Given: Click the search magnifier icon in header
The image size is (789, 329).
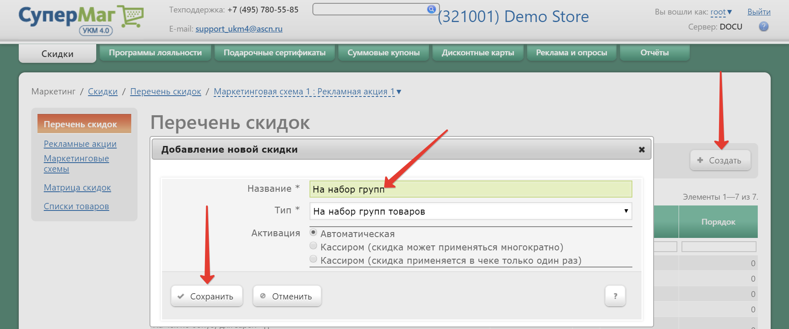Looking at the screenshot, I should pyautogui.click(x=431, y=9).
